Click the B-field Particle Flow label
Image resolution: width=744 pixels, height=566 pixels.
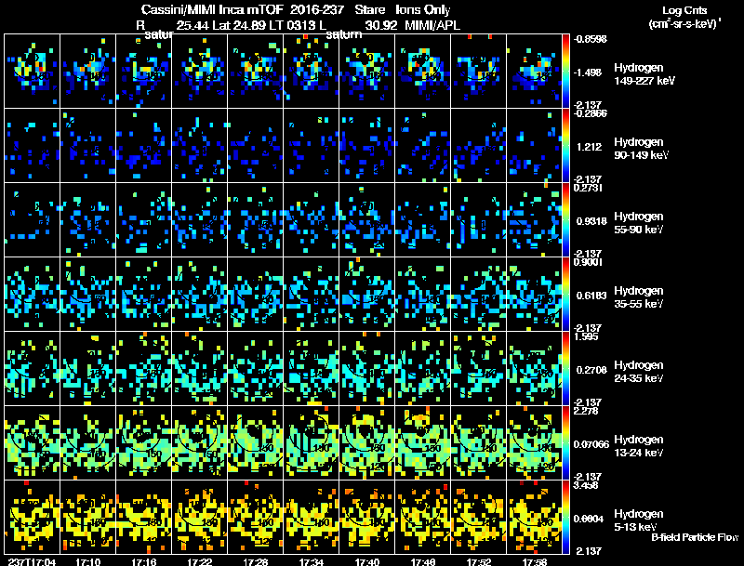(694, 537)
